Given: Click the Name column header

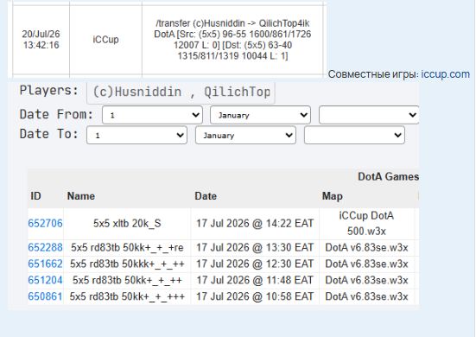Looking at the screenshot, I should pyautogui.click(x=81, y=196).
